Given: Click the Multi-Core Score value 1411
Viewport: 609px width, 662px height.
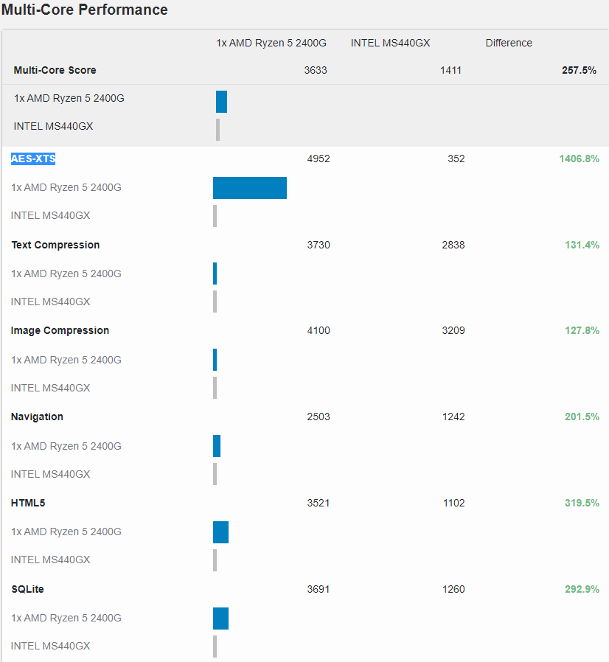Looking at the screenshot, I should point(450,70).
